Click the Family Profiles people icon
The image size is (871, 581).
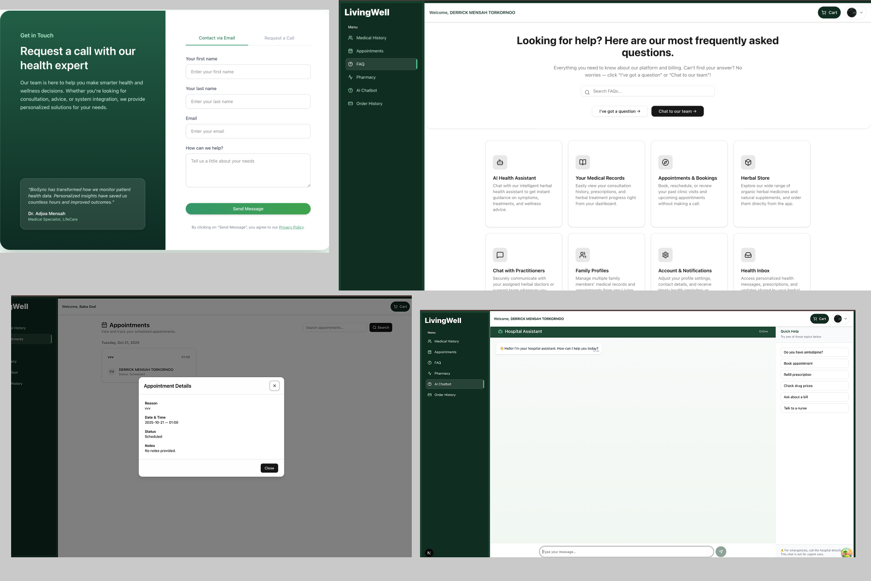[583, 255]
